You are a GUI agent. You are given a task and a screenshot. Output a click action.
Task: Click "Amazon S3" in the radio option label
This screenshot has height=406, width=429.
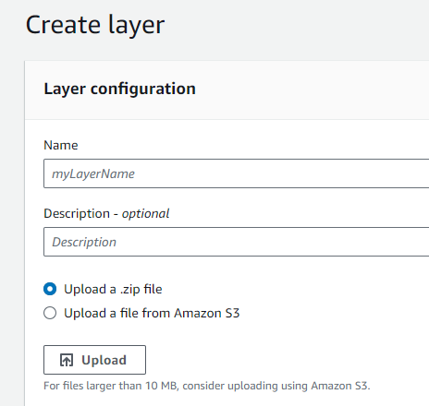(x=207, y=313)
